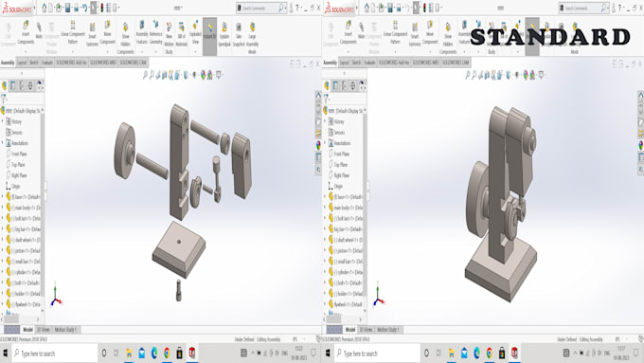
Task: Click Smart Fasteners in the assembled-view window
Action: [x=415, y=34]
